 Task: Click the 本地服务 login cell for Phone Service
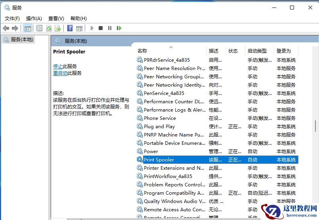(x=286, y=118)
